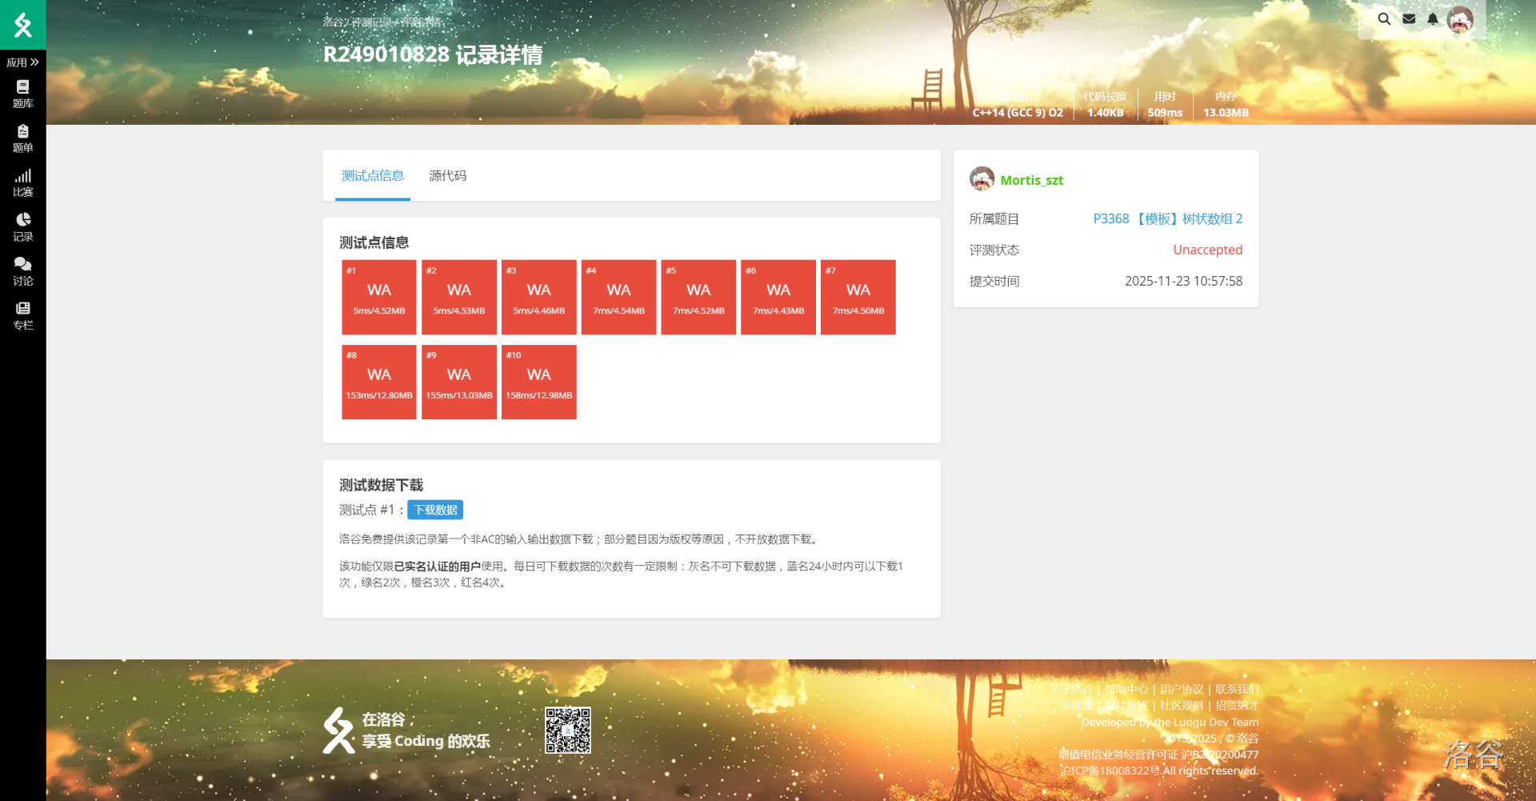
Task: Click the Luogu logo in sidebar
Action: coord(22,25)
